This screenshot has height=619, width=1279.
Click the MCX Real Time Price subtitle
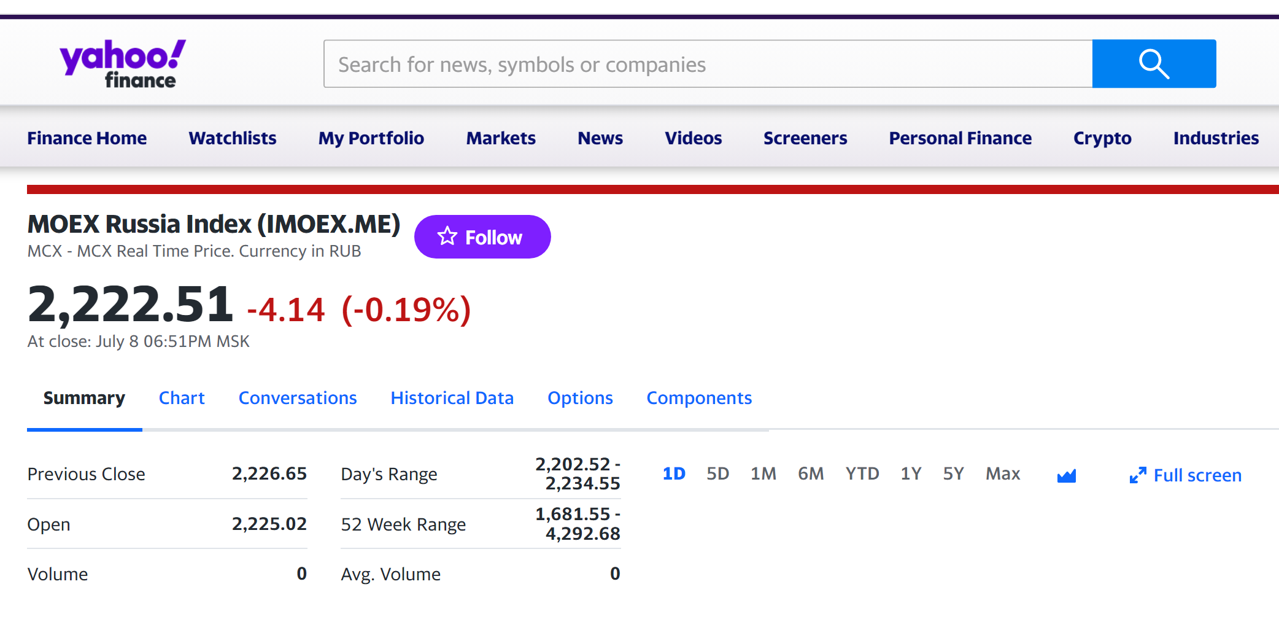tap(195, 251)
